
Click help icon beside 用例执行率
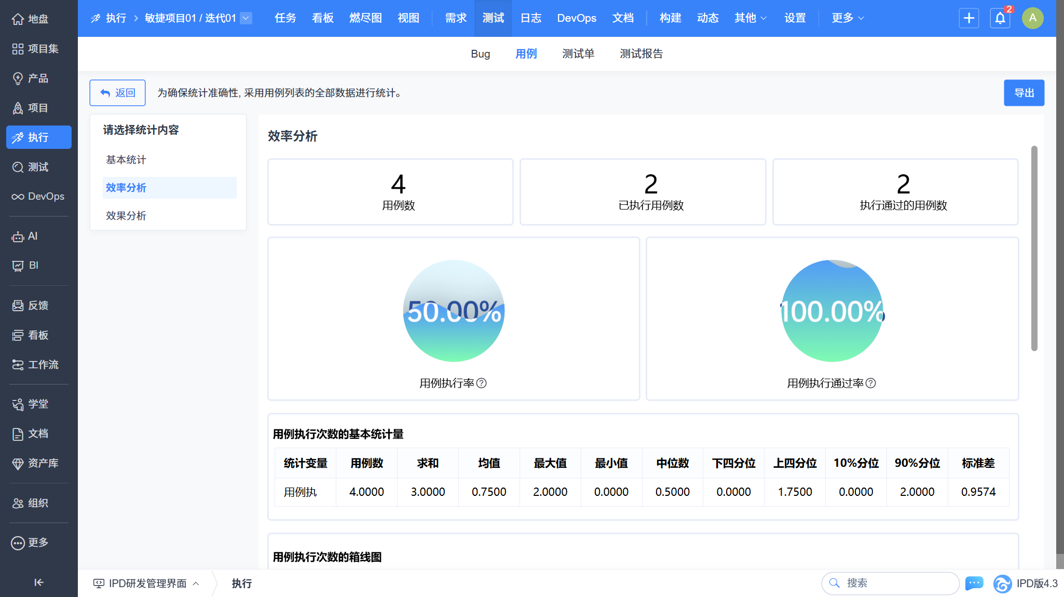pyautogui.click(x=482, y=383)
